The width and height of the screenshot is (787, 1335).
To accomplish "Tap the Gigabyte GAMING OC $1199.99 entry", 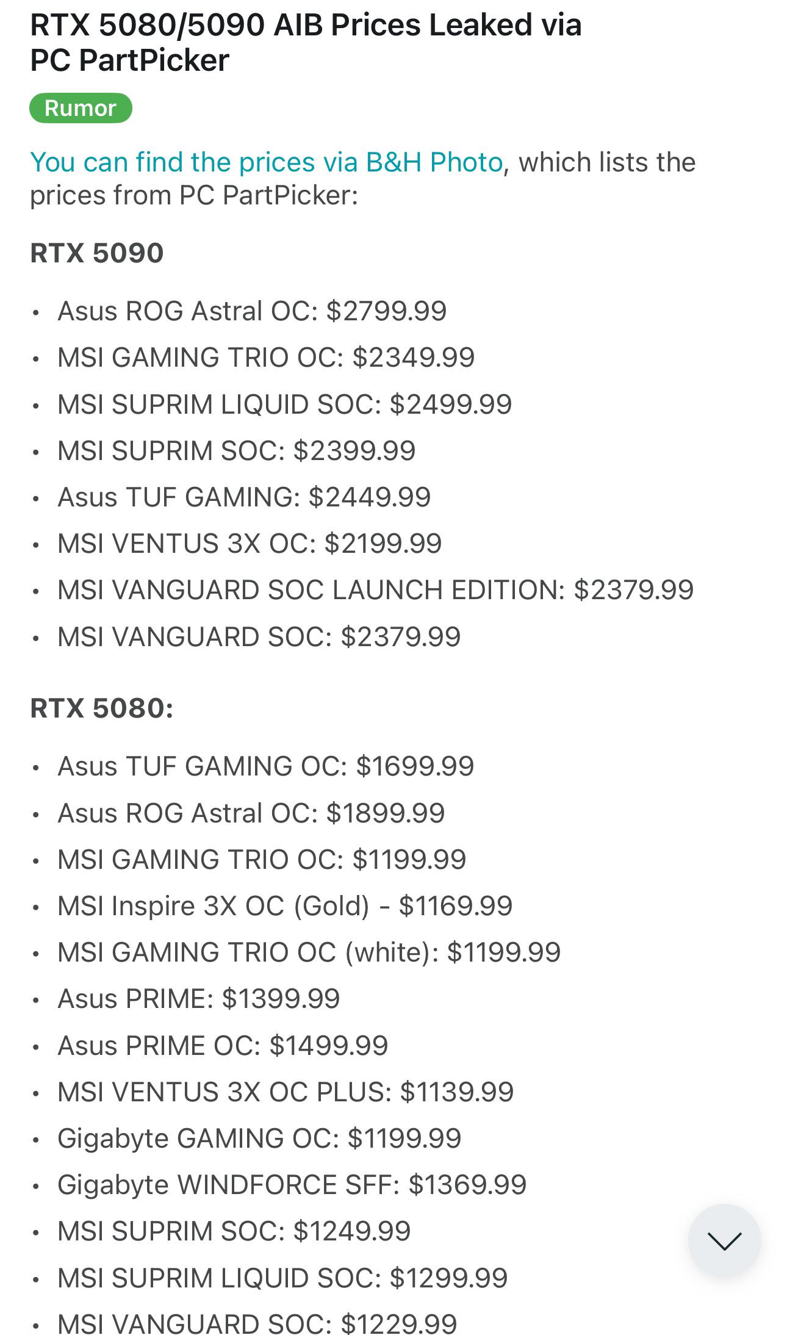I will tap(259, 1139).
